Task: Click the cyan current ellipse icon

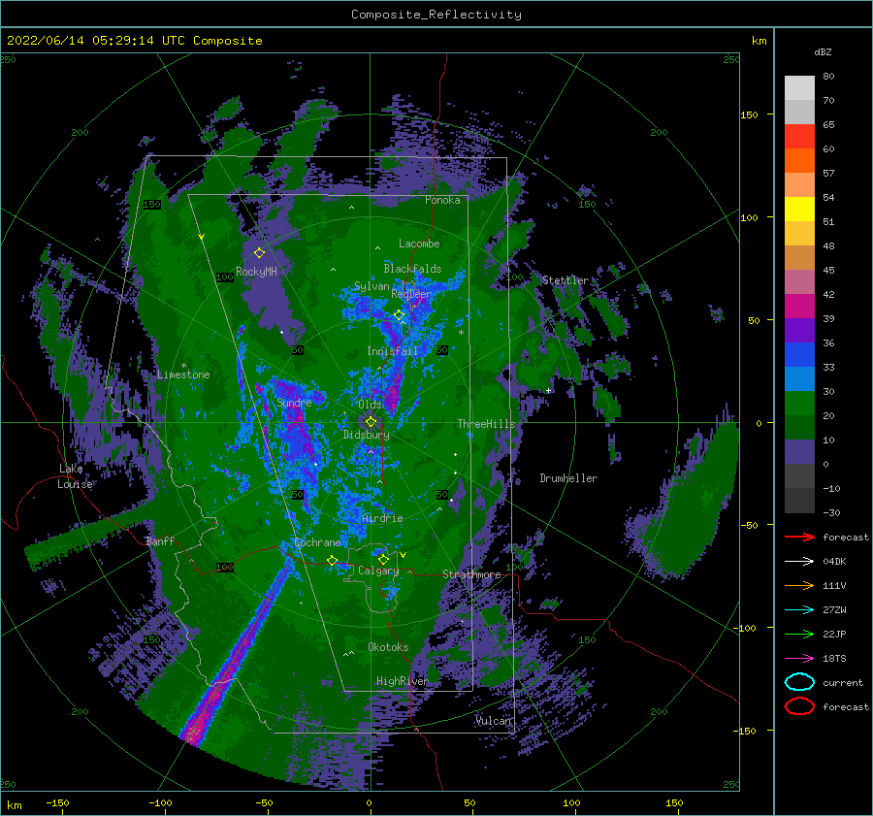Action: tap(799, 682)
